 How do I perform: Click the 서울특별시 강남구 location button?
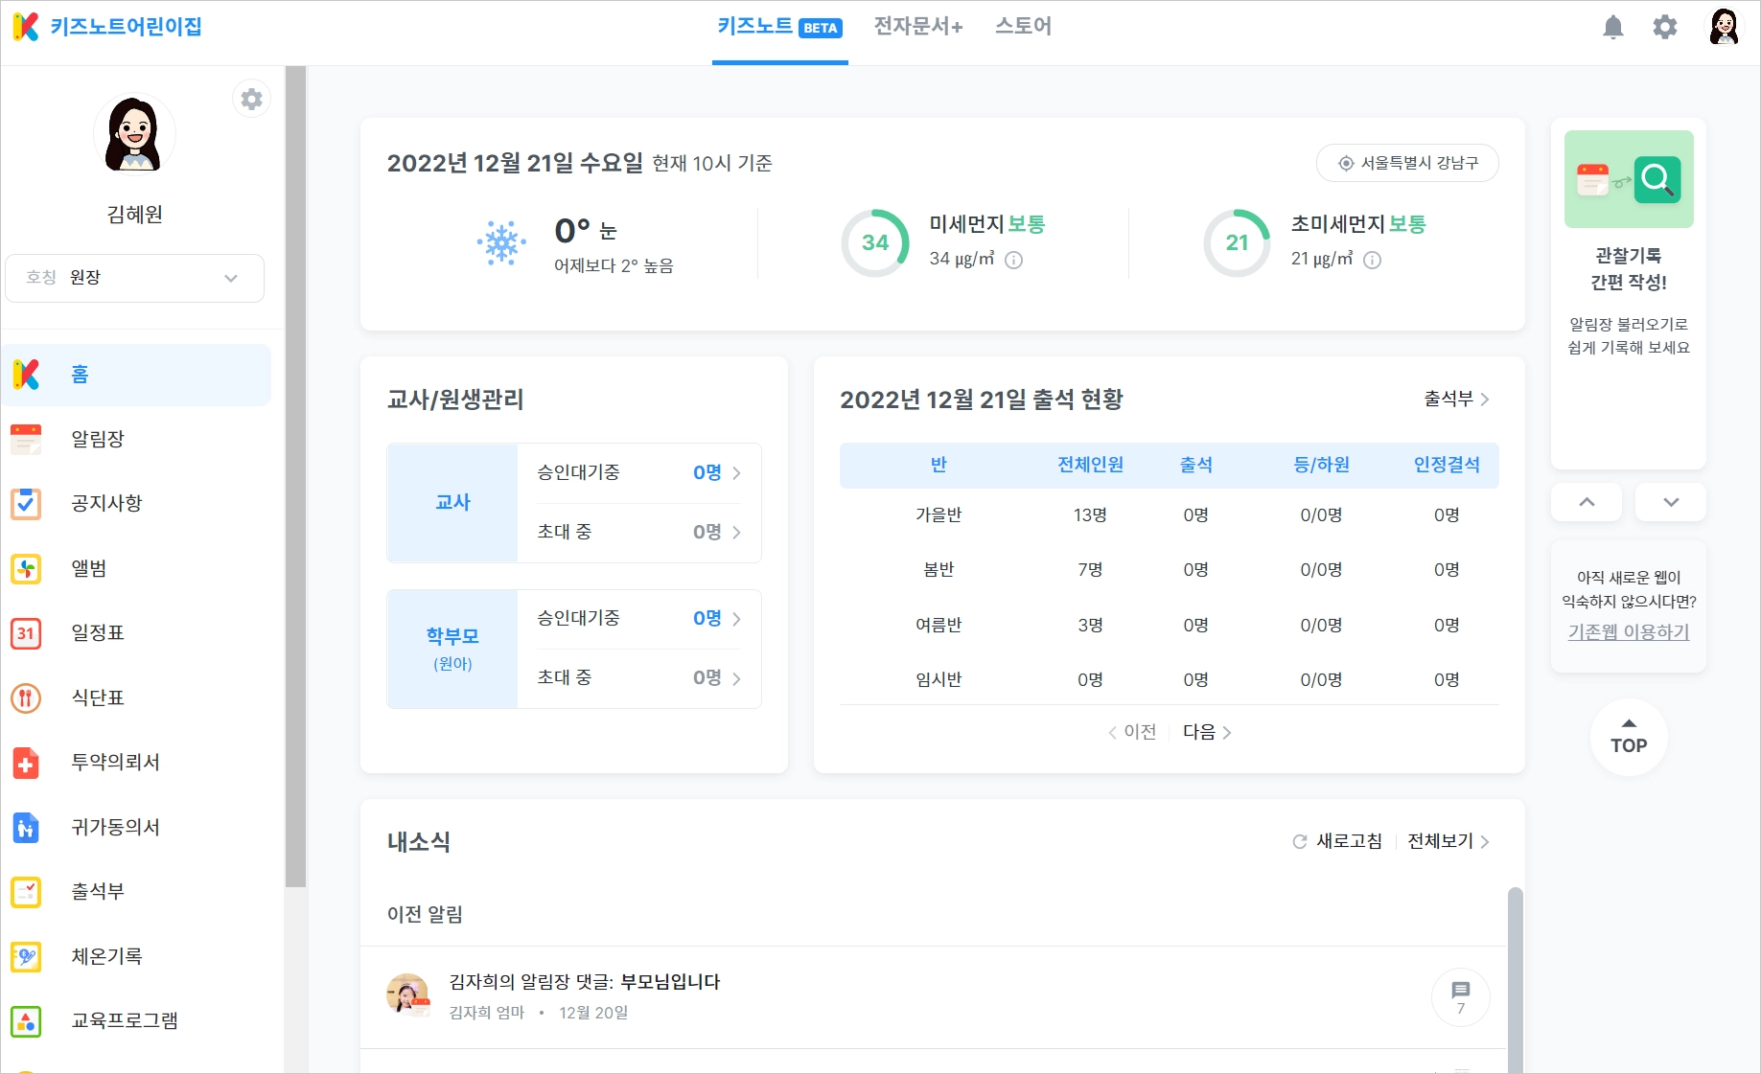[1407, 163]
